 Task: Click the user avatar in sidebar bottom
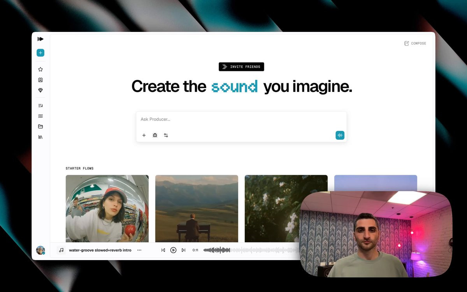pos(40,250)
